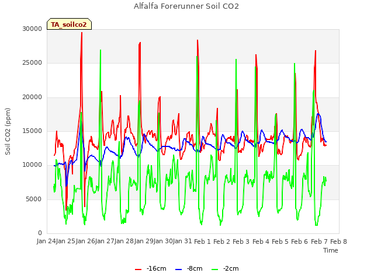Click the red -16cm legend color marker

coord(138,269)
